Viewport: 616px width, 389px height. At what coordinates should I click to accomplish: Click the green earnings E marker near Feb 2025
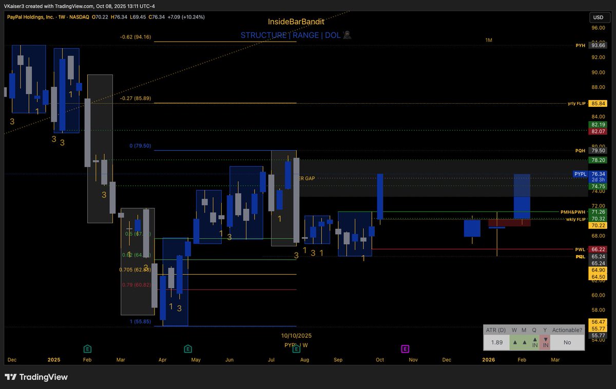[88, 349]
